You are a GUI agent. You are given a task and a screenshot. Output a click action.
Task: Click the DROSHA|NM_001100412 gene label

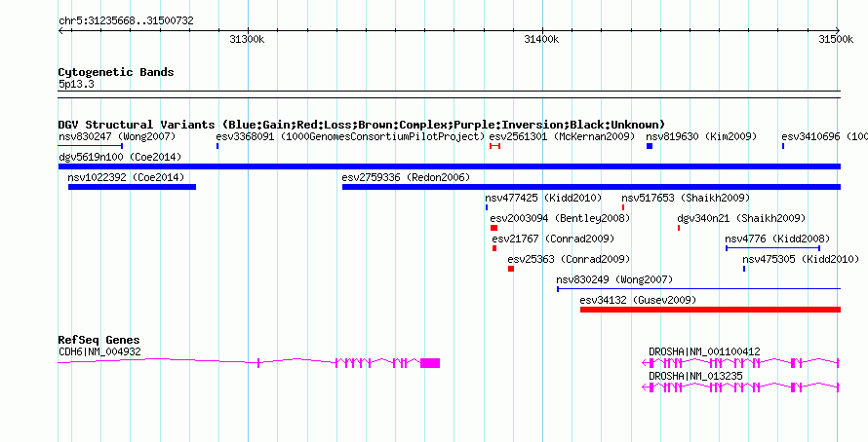pos(705,351)
